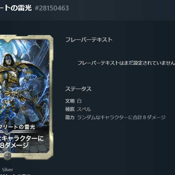
Task: Click the card name banner フリートの雷光
Action: tap(18, 127)
